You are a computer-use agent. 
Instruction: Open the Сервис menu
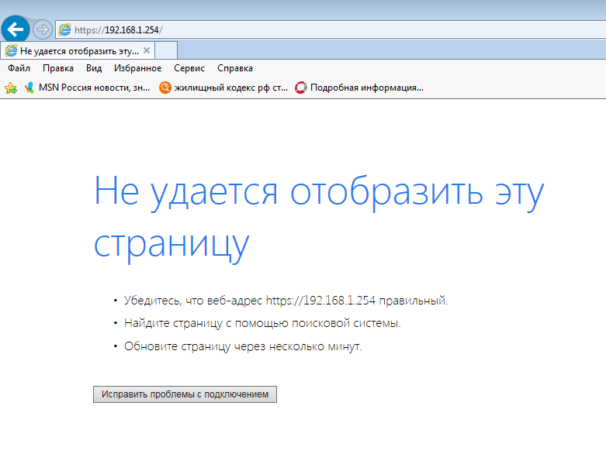click(189, 68)
